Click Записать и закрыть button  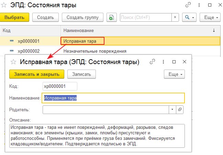point(37,74)
